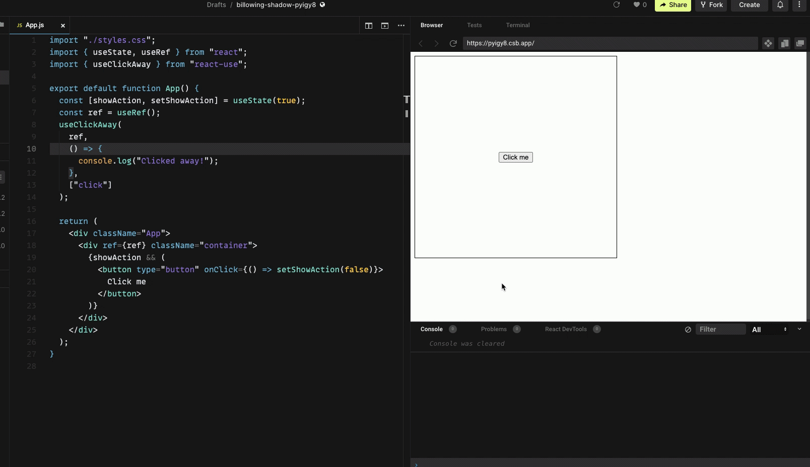
Task: Click the preview URL address field
Action: coord(610,43)
